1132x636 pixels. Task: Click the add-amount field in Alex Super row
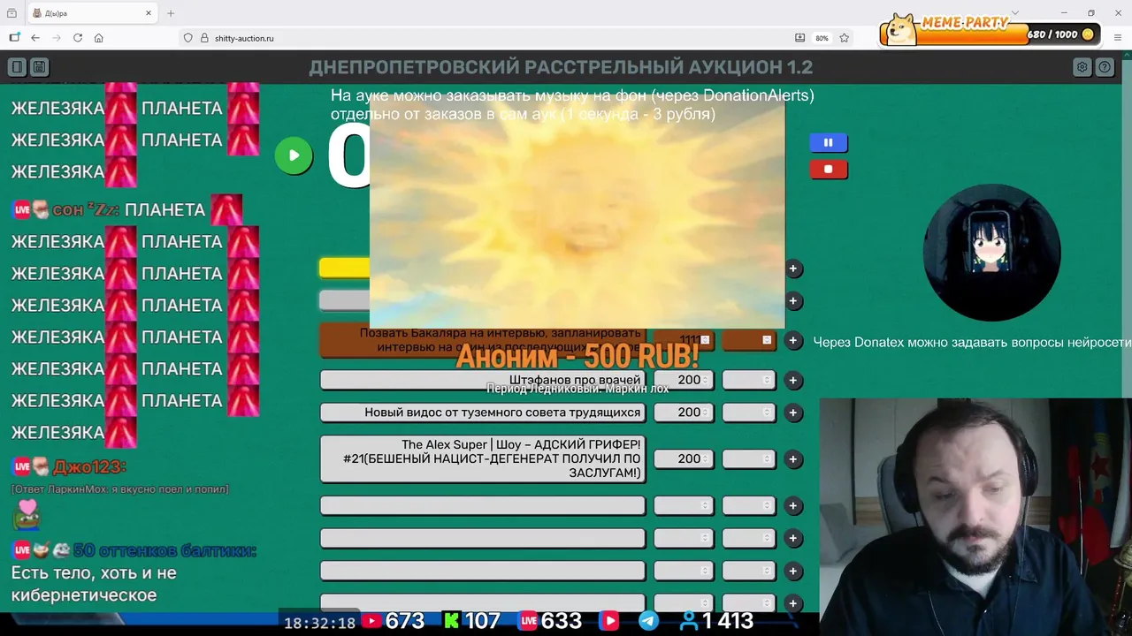pyautogui.click(x=749, y=458)
